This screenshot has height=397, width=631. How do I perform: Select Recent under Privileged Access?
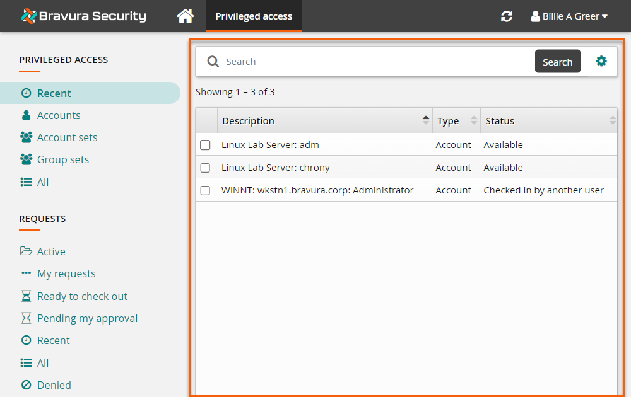[54, 93]
